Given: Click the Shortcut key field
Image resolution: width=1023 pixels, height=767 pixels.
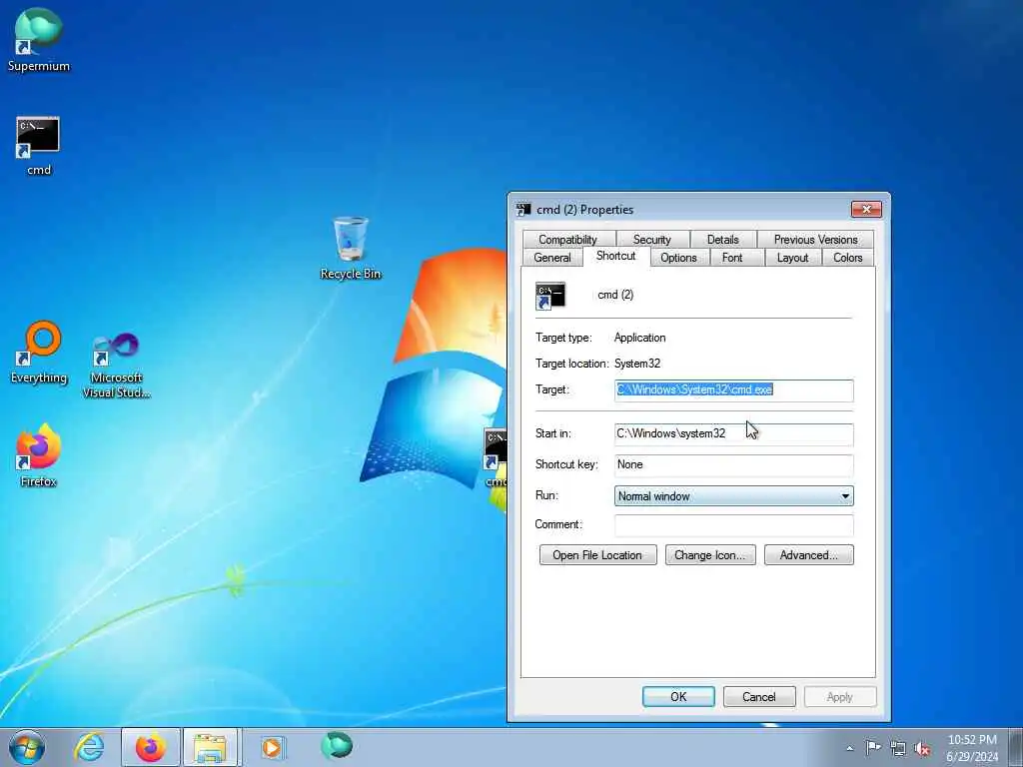Looking at the screenshot, I should [734, 465].
